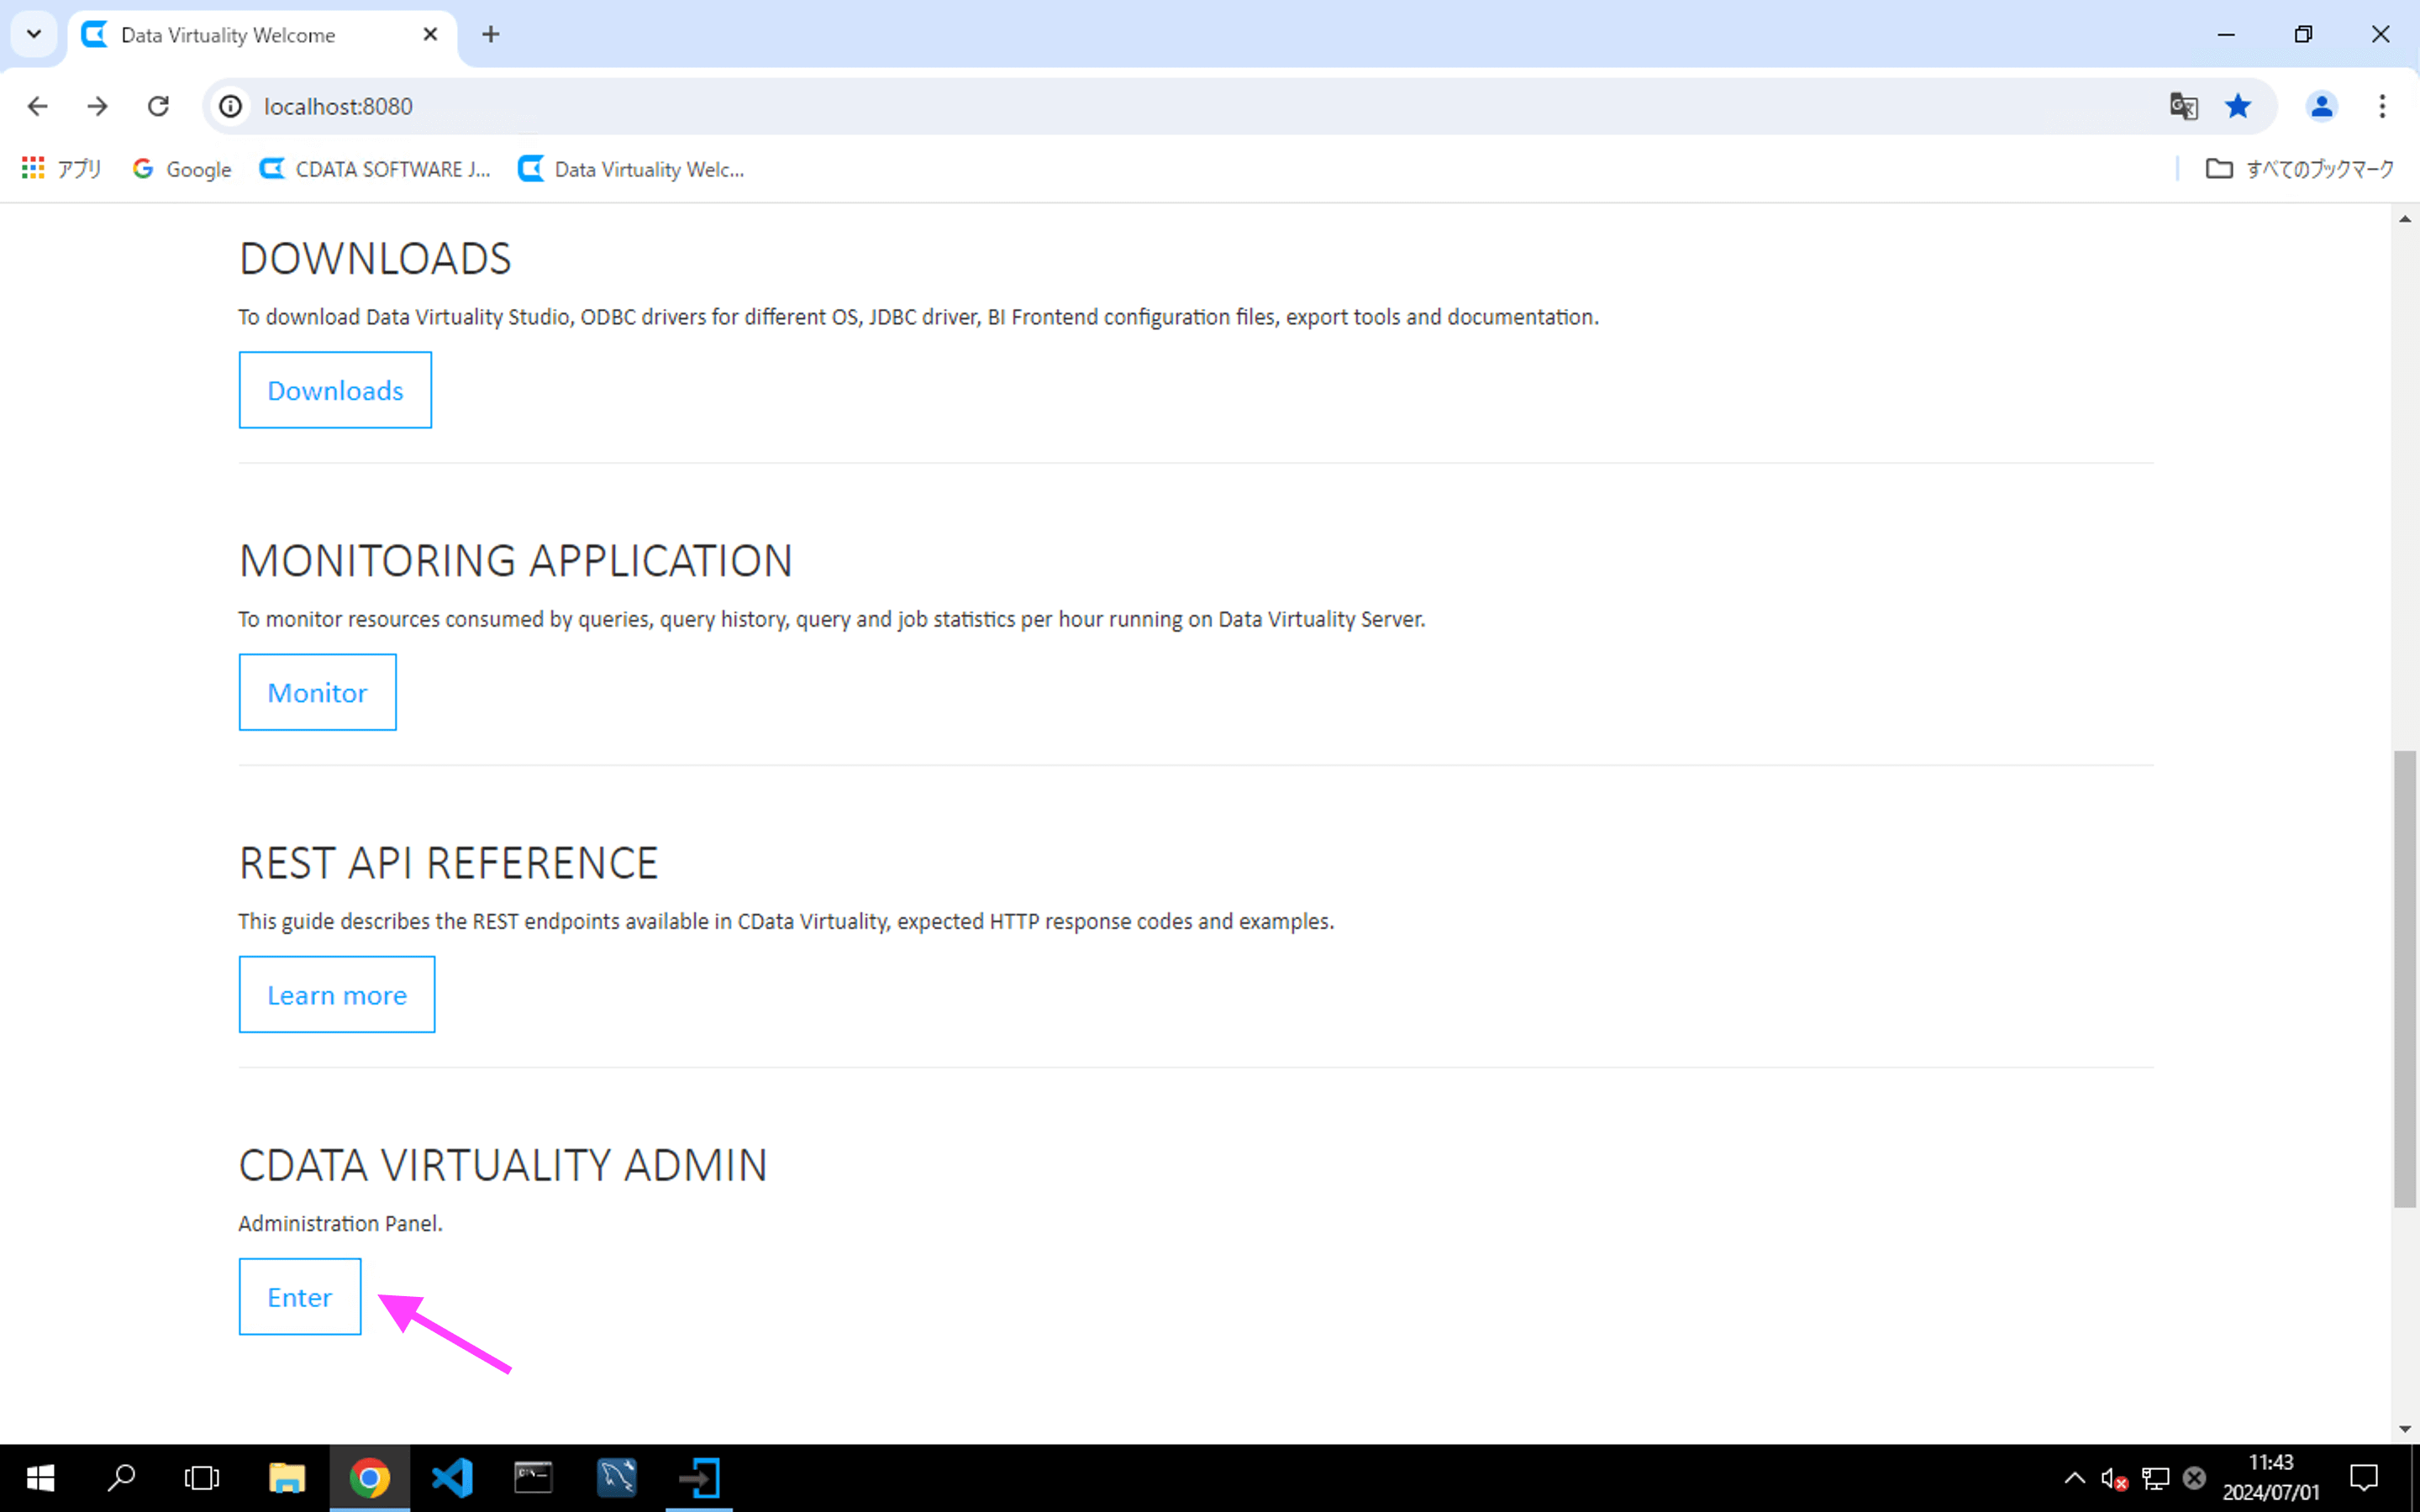2420x1512 pixels.
Task: Show hidden system tray icons
Action: point(2074,1477)
